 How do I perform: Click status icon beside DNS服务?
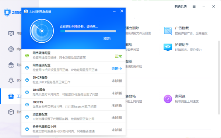click(x=27, y=92)
